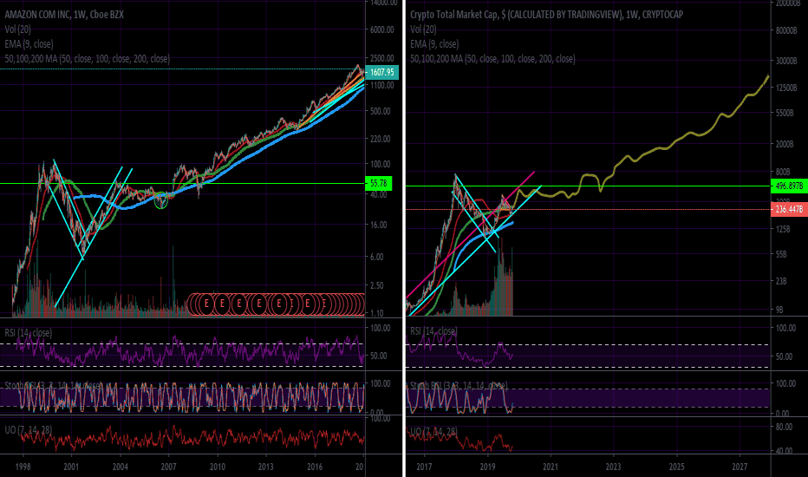Click the Crypto Total Market Cap chart title
This screenshot has height=477, width=808.
tap(547, 15)
